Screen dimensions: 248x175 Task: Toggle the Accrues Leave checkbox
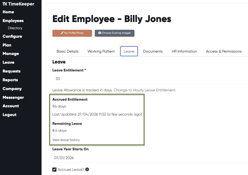55,169
